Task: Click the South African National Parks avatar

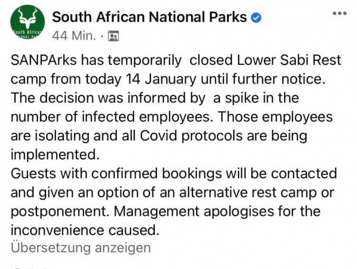Action: tap(28, 22)
